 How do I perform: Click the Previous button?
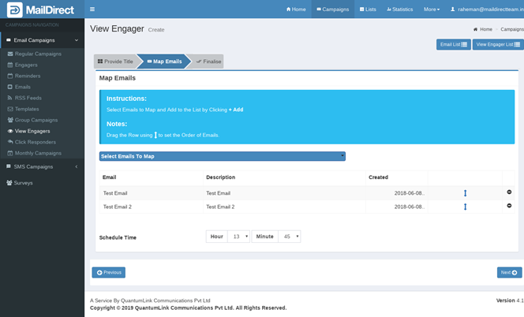(x=109, y=272)
